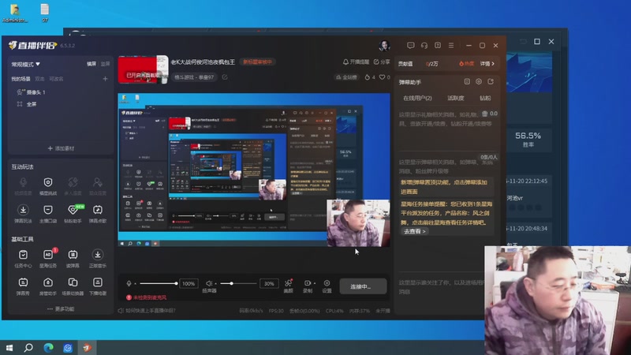Click 连接中 start stream button
Viewport: 631px width, 355px height.
(x=363, y=286)
